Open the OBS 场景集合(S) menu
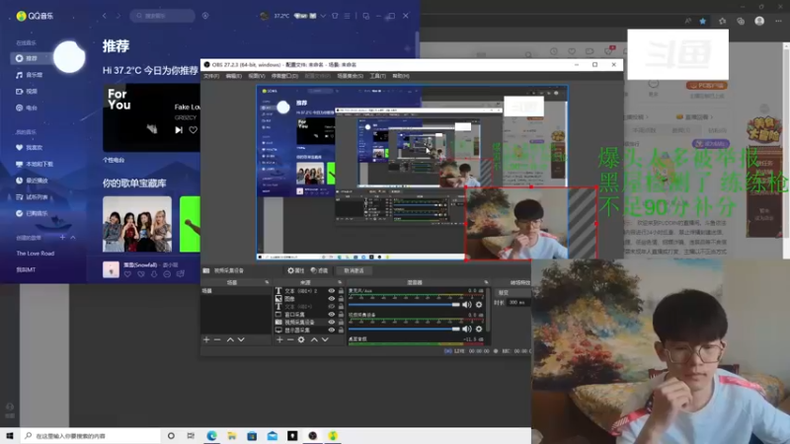Screen dimensions: 790x444 (351, 76)
